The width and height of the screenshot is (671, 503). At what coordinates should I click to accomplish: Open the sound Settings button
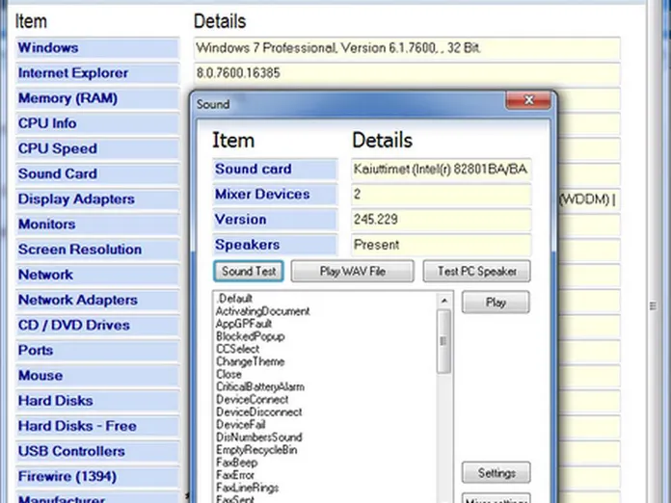tap(496, 473)
